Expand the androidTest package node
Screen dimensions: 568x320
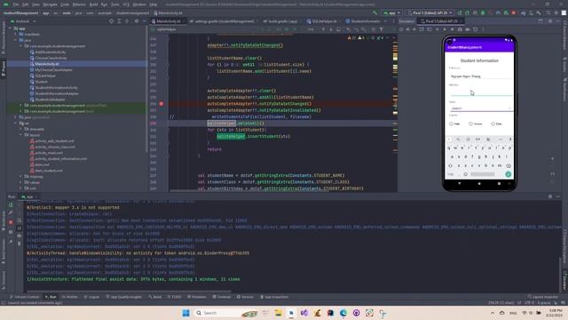21,105
